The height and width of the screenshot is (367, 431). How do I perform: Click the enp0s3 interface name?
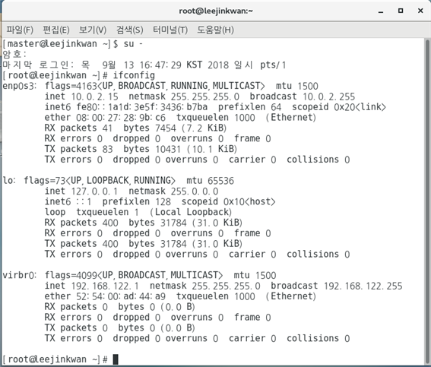(19, 86)
